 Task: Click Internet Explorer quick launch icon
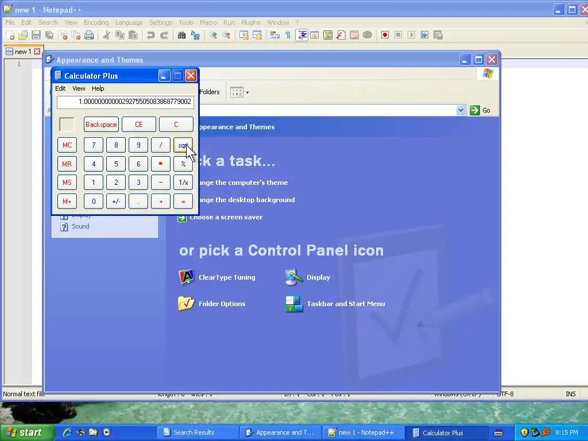click(x=67, y=432)
